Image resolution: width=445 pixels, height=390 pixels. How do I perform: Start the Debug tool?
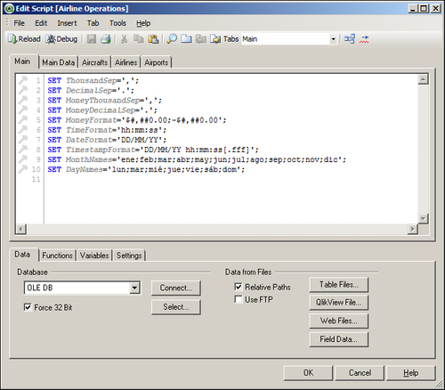[x=61, y=39]
